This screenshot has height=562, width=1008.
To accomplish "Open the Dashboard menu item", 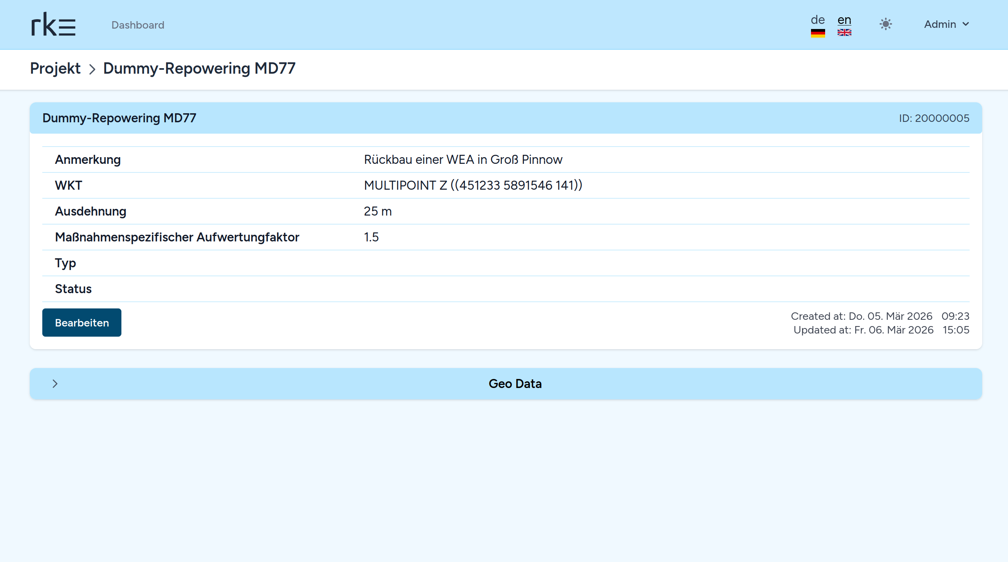I will coord(138,25).
